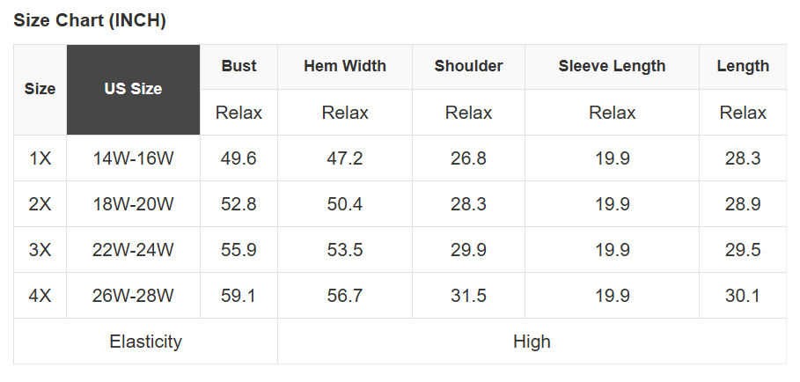Click the Sleeve Length column header
Image resolution: width=800 pixels, height=382 pixels.
612,66
